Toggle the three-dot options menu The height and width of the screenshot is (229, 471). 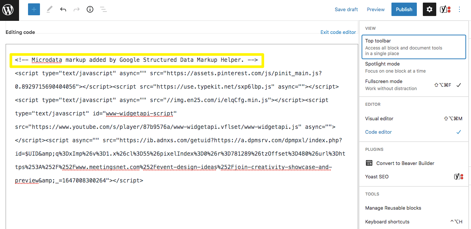tap(459, 10)
